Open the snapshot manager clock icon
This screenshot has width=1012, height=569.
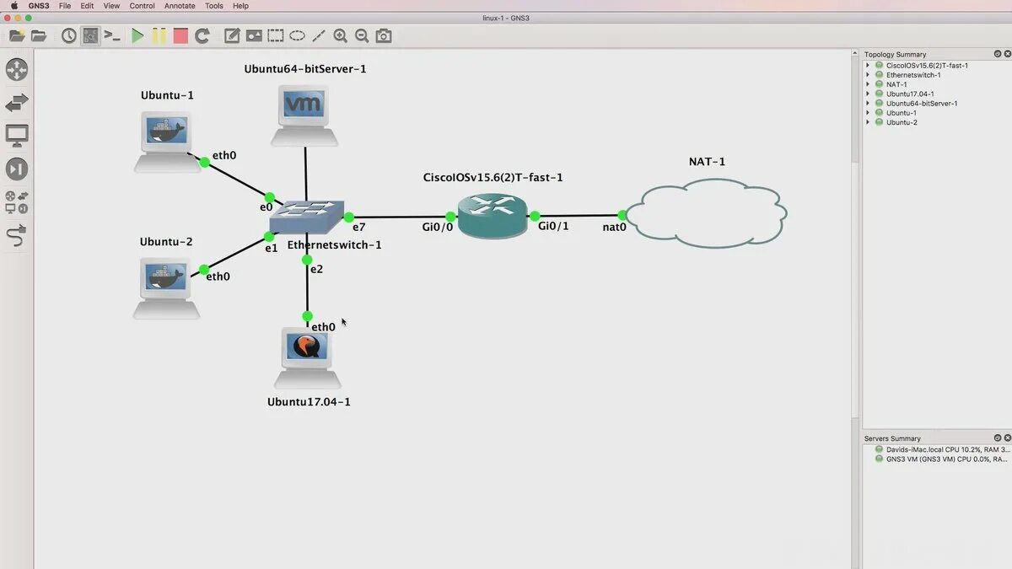click(x=68, y=36)
